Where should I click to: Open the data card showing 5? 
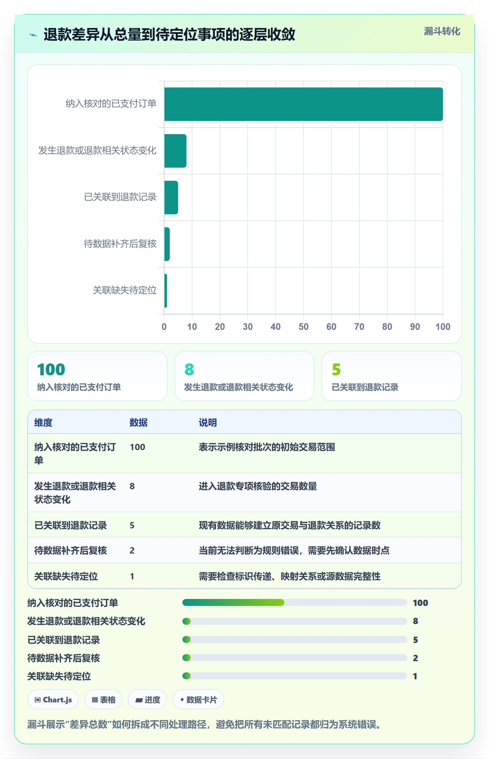(x=392, y=376)
